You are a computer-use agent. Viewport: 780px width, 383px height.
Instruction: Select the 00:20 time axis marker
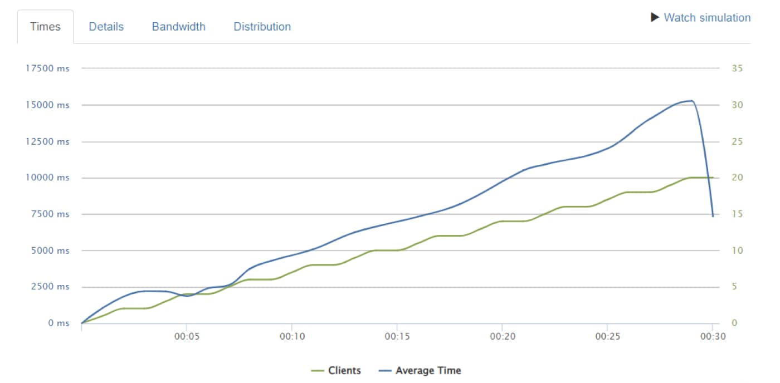point(502,337)
